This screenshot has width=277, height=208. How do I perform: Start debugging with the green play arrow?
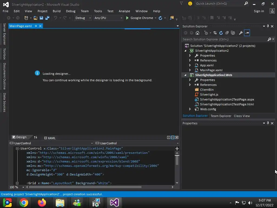127,18
